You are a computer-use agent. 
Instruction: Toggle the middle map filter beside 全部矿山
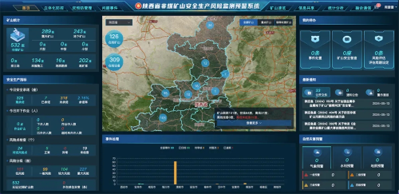coord(266,22)
